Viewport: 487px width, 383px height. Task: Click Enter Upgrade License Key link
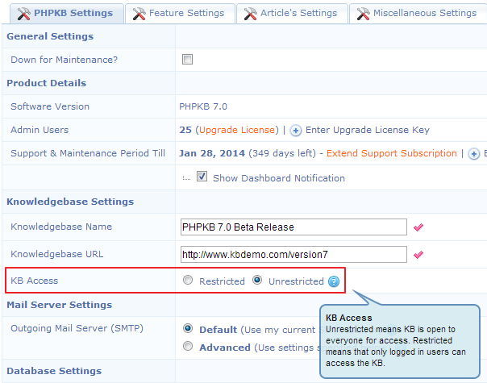pyautogui.click(x=368, y=130)
